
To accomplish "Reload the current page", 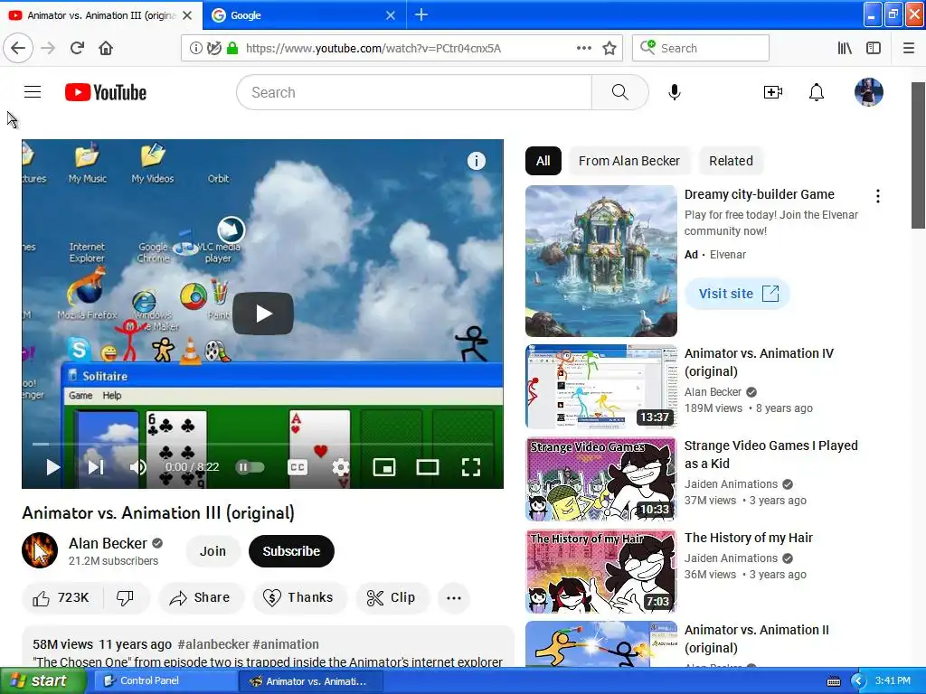I will tap(77, 48).
